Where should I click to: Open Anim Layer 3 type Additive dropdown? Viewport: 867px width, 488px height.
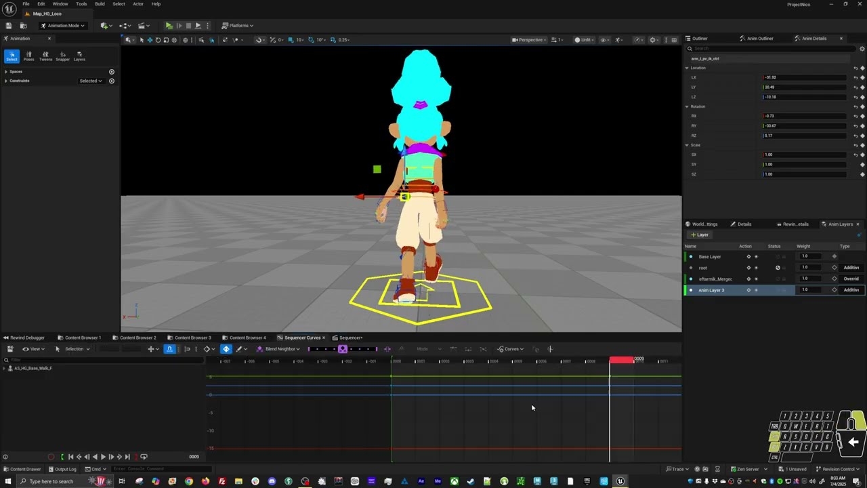851,290
